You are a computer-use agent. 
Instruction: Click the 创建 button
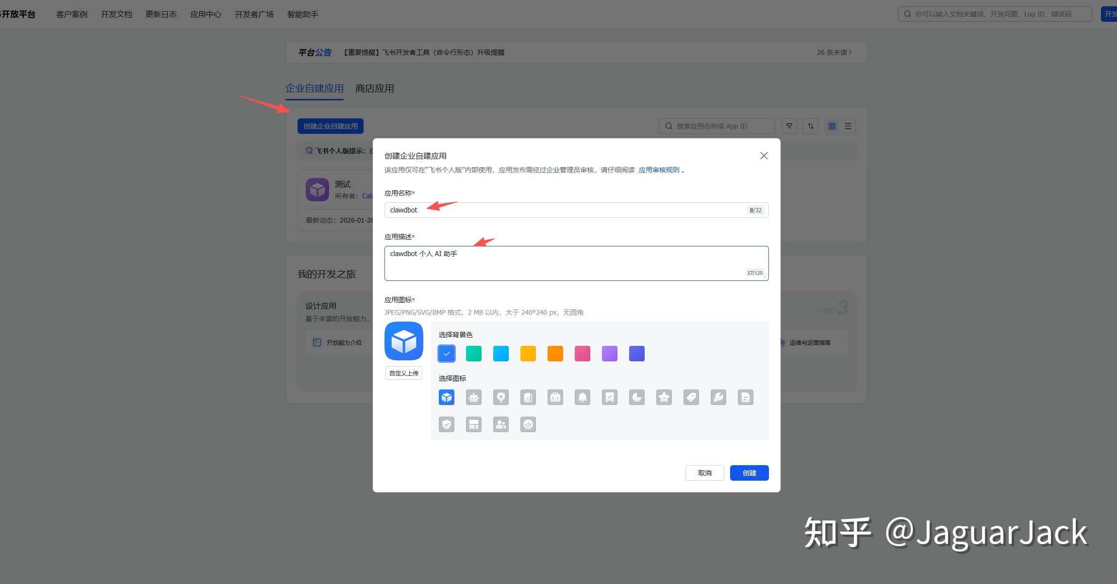pyautogui.click(x=749, y=473)
